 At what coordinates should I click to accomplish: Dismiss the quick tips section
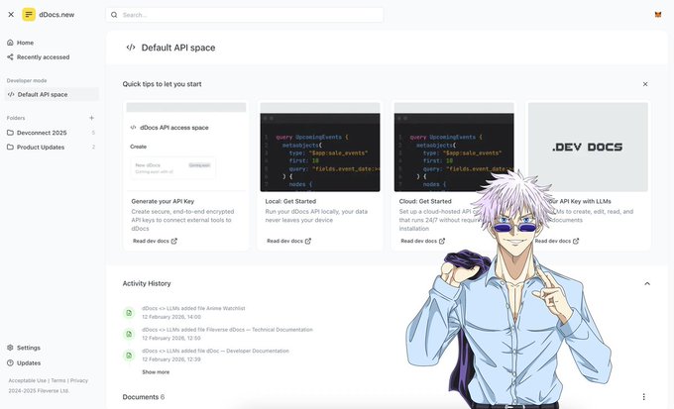645,84
